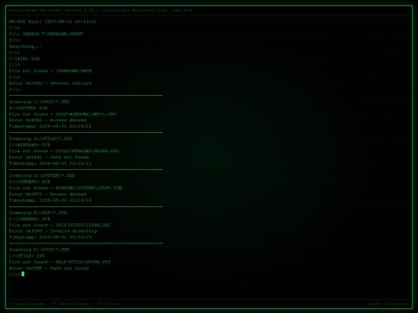
Task: Select line mentioning WINDOWS\SYSTEM\LG59T.COM
Action: click(x=65, y=188)
